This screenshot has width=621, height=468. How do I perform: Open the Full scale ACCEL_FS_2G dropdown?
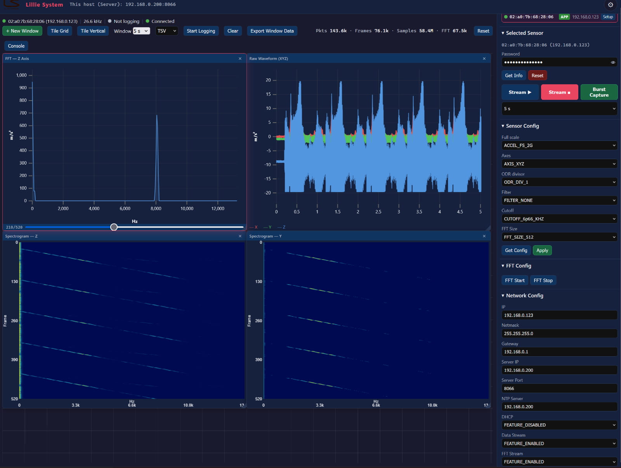tap(559, 145)
